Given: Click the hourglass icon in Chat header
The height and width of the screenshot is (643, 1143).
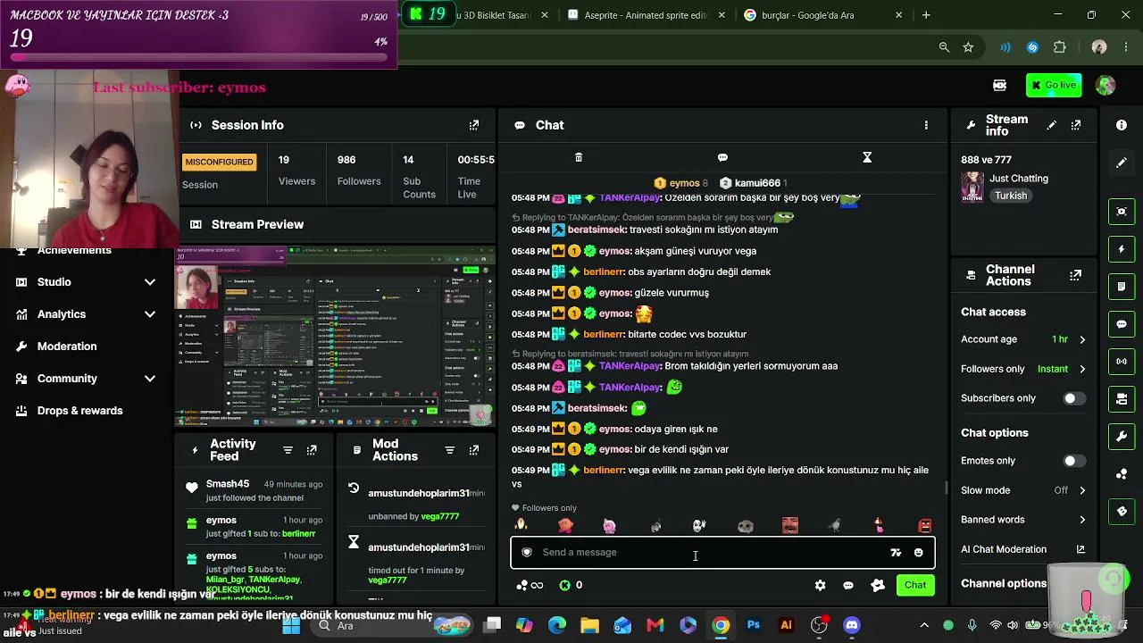Looking at the screenshot, I should pos(867,157).
